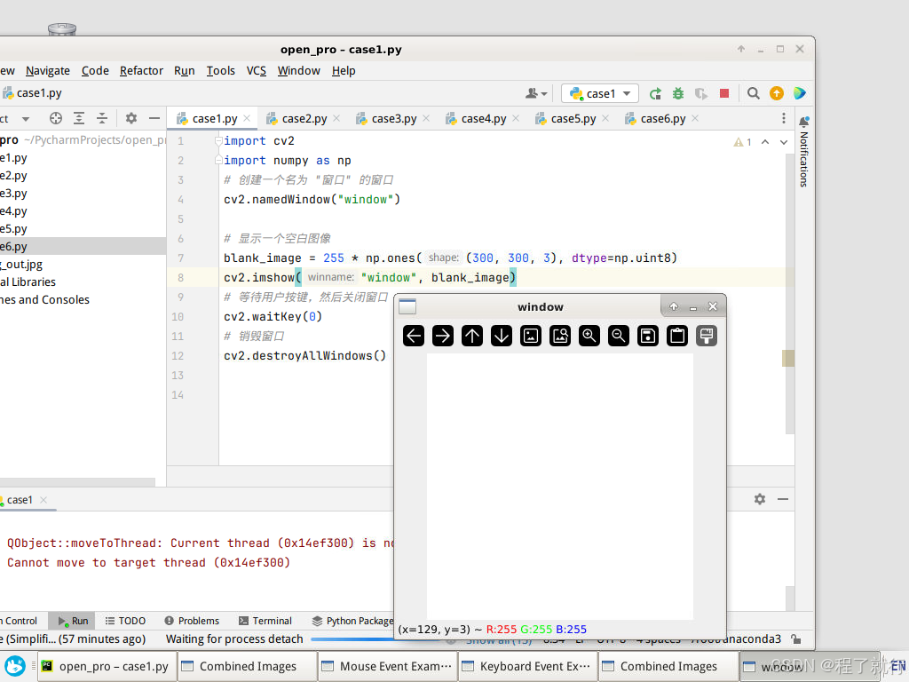Open the Notifications bell panel
The image size is (909, 682).
tap(803, 122)
